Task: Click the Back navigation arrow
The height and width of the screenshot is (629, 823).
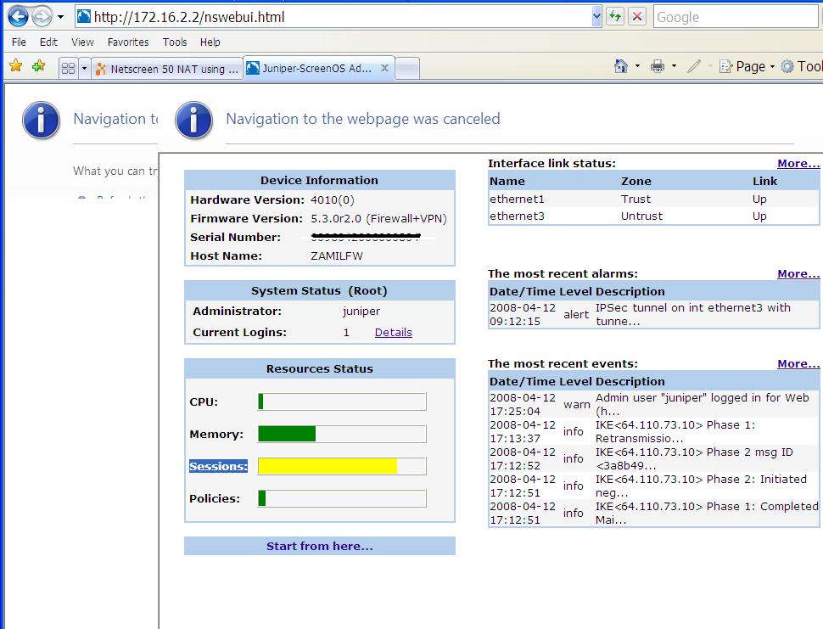Action: (17, 15)
